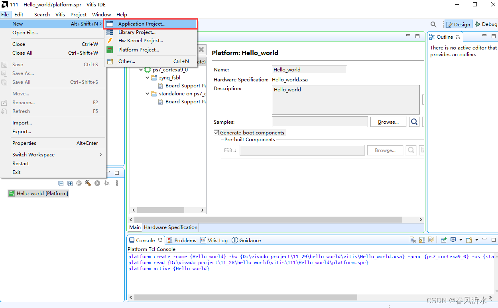
Task: Click the Name field containing Hello_world
Action: (x=309, y=69)
